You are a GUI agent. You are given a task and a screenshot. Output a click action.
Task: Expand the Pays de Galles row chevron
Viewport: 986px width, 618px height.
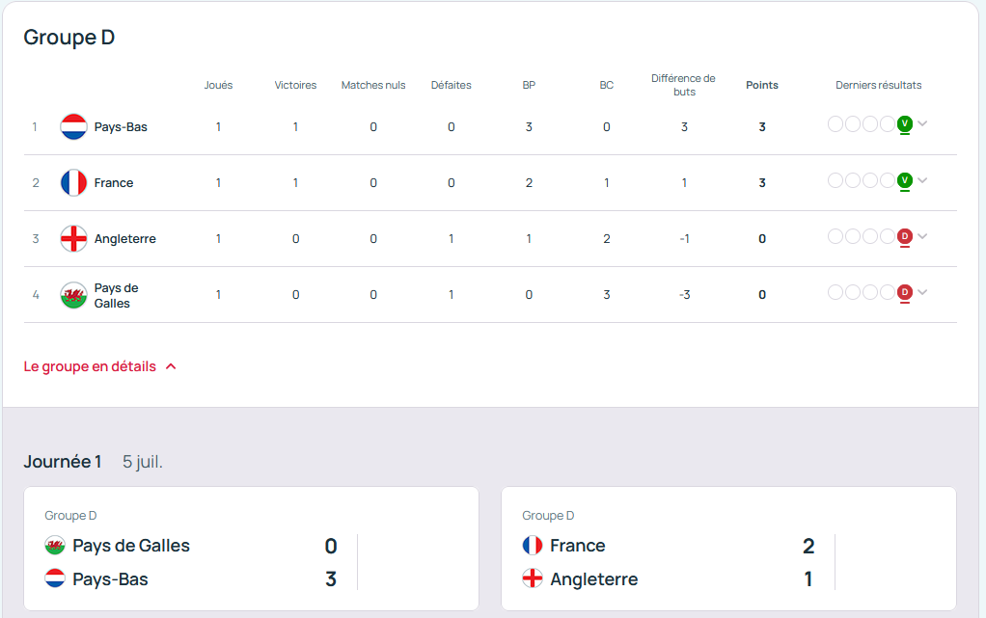click(x=922, y=292)
